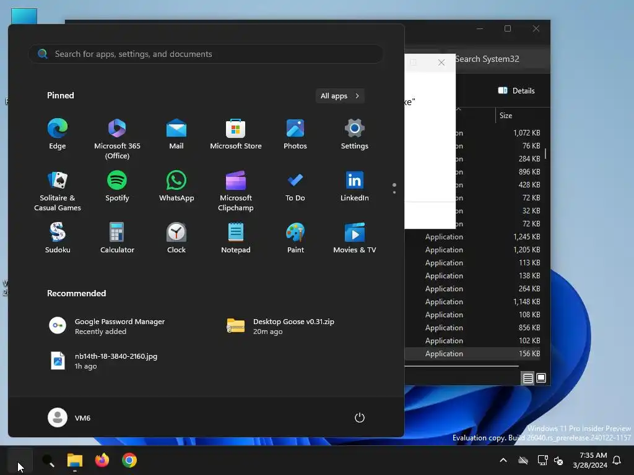The image size is (634, 475).
Task: Open the clock showing 7:35 AM
Action: click(x=590, y=460)
